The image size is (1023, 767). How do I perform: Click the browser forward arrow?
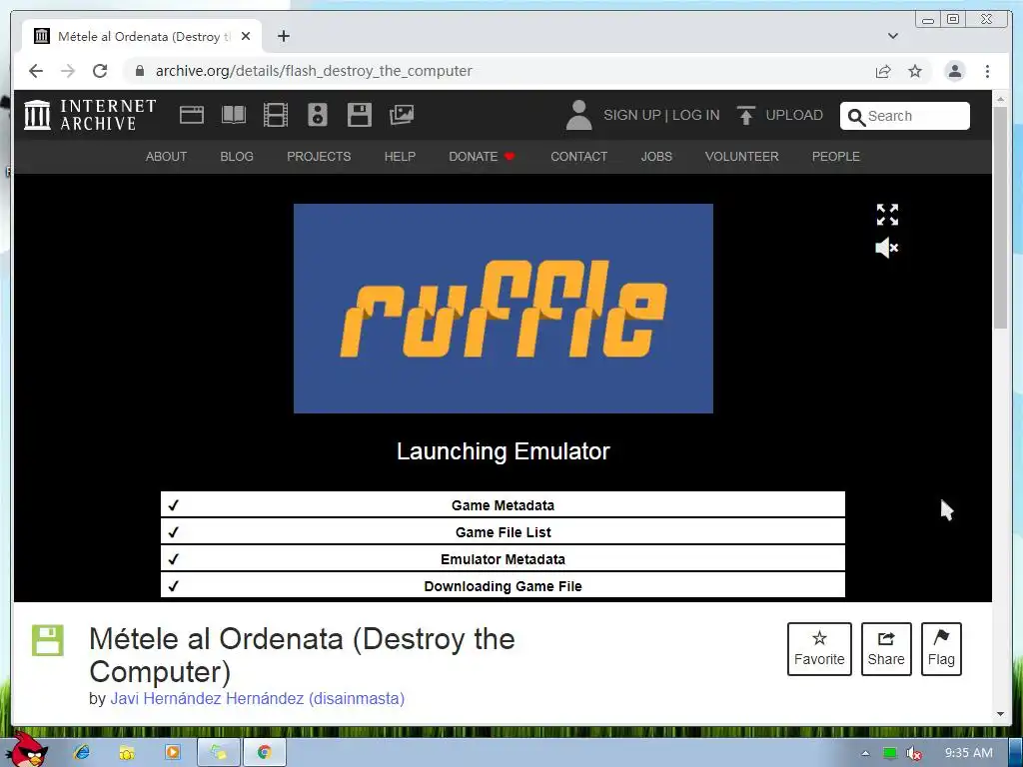click(x=68, y=71)
